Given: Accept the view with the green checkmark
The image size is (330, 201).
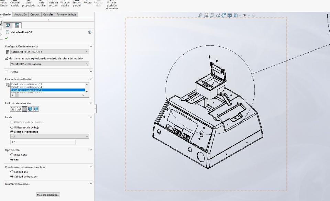Looking at the screenshot, I should click(x=6, y=38).
